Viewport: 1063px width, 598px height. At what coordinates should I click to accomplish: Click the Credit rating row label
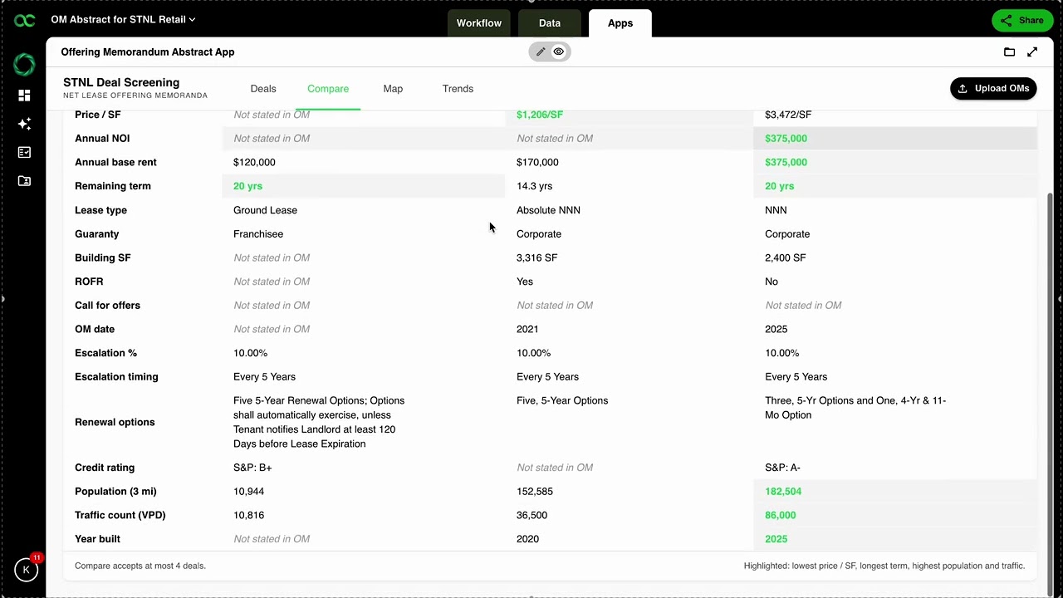(105, 468)
